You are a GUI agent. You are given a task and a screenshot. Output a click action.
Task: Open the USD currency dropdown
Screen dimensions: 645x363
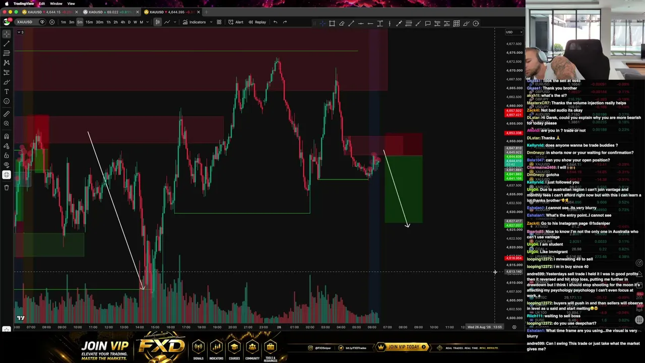tap(514, 32)
